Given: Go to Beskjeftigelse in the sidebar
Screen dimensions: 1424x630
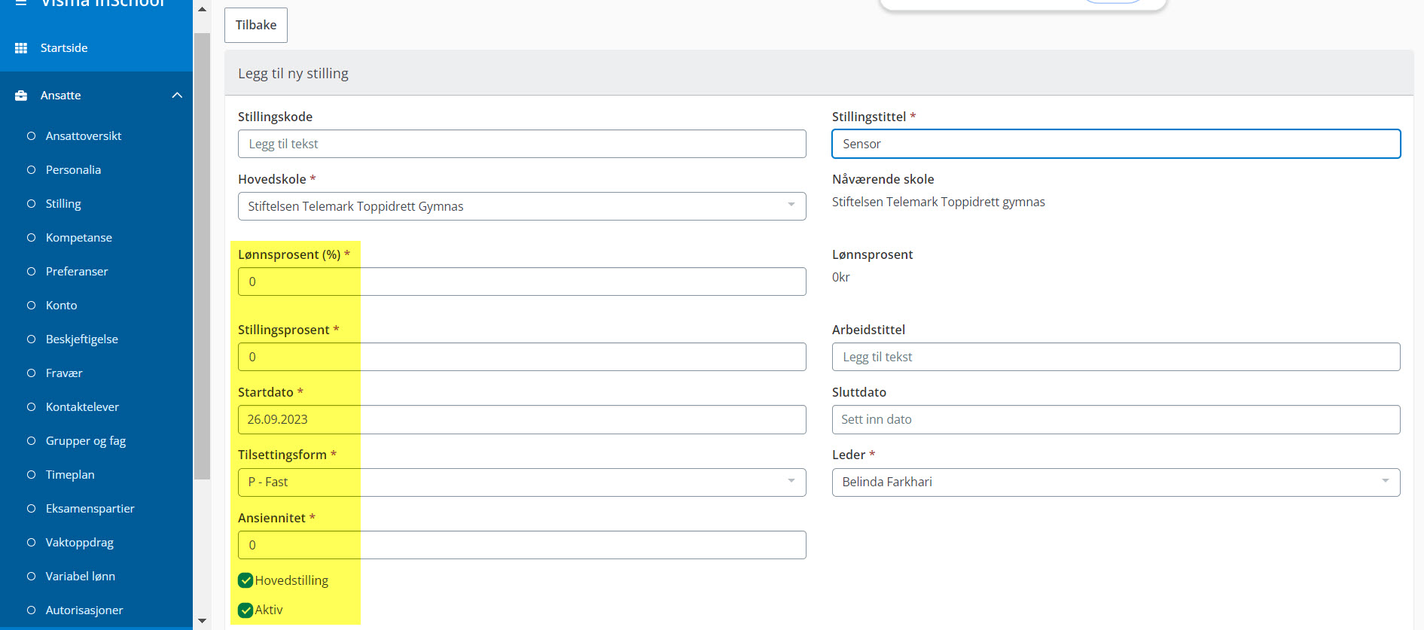Looking at the screenshot, I should tap(81, 339).
